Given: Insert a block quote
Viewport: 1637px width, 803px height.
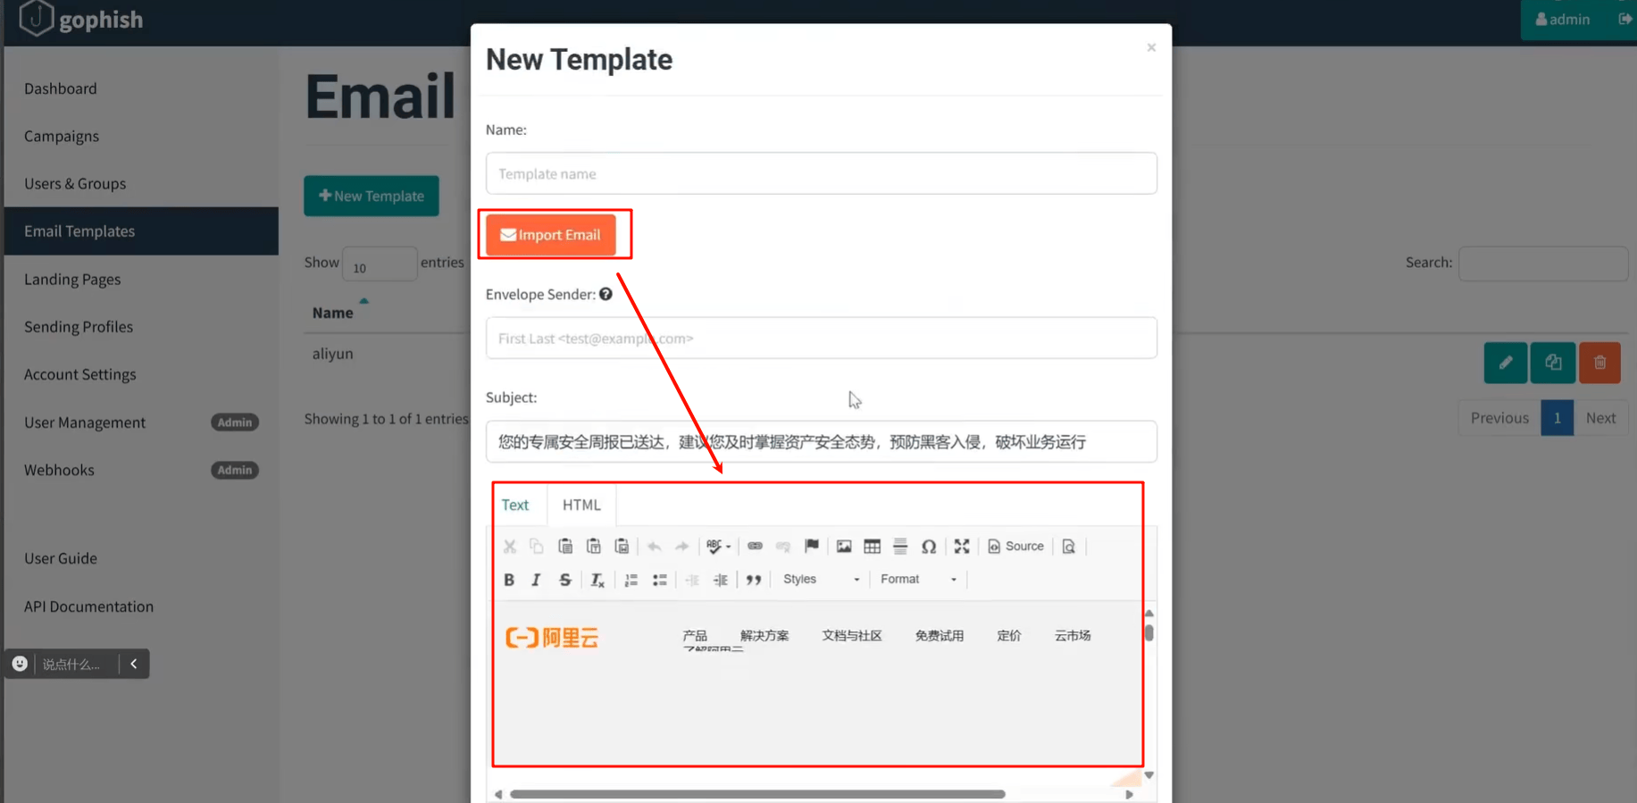Looking at the screenshot, I should (x=754, y=580).
